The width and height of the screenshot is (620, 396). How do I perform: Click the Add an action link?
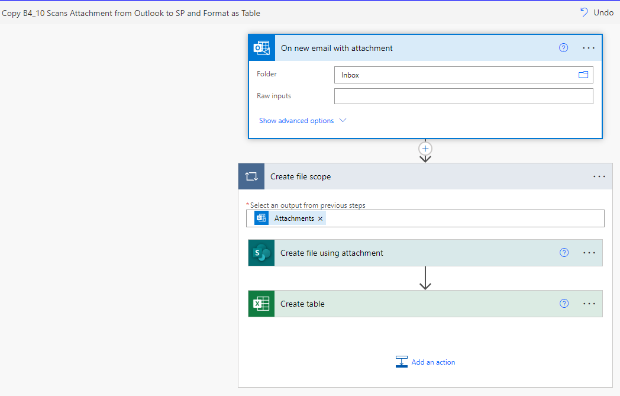(x=433, y=362)
